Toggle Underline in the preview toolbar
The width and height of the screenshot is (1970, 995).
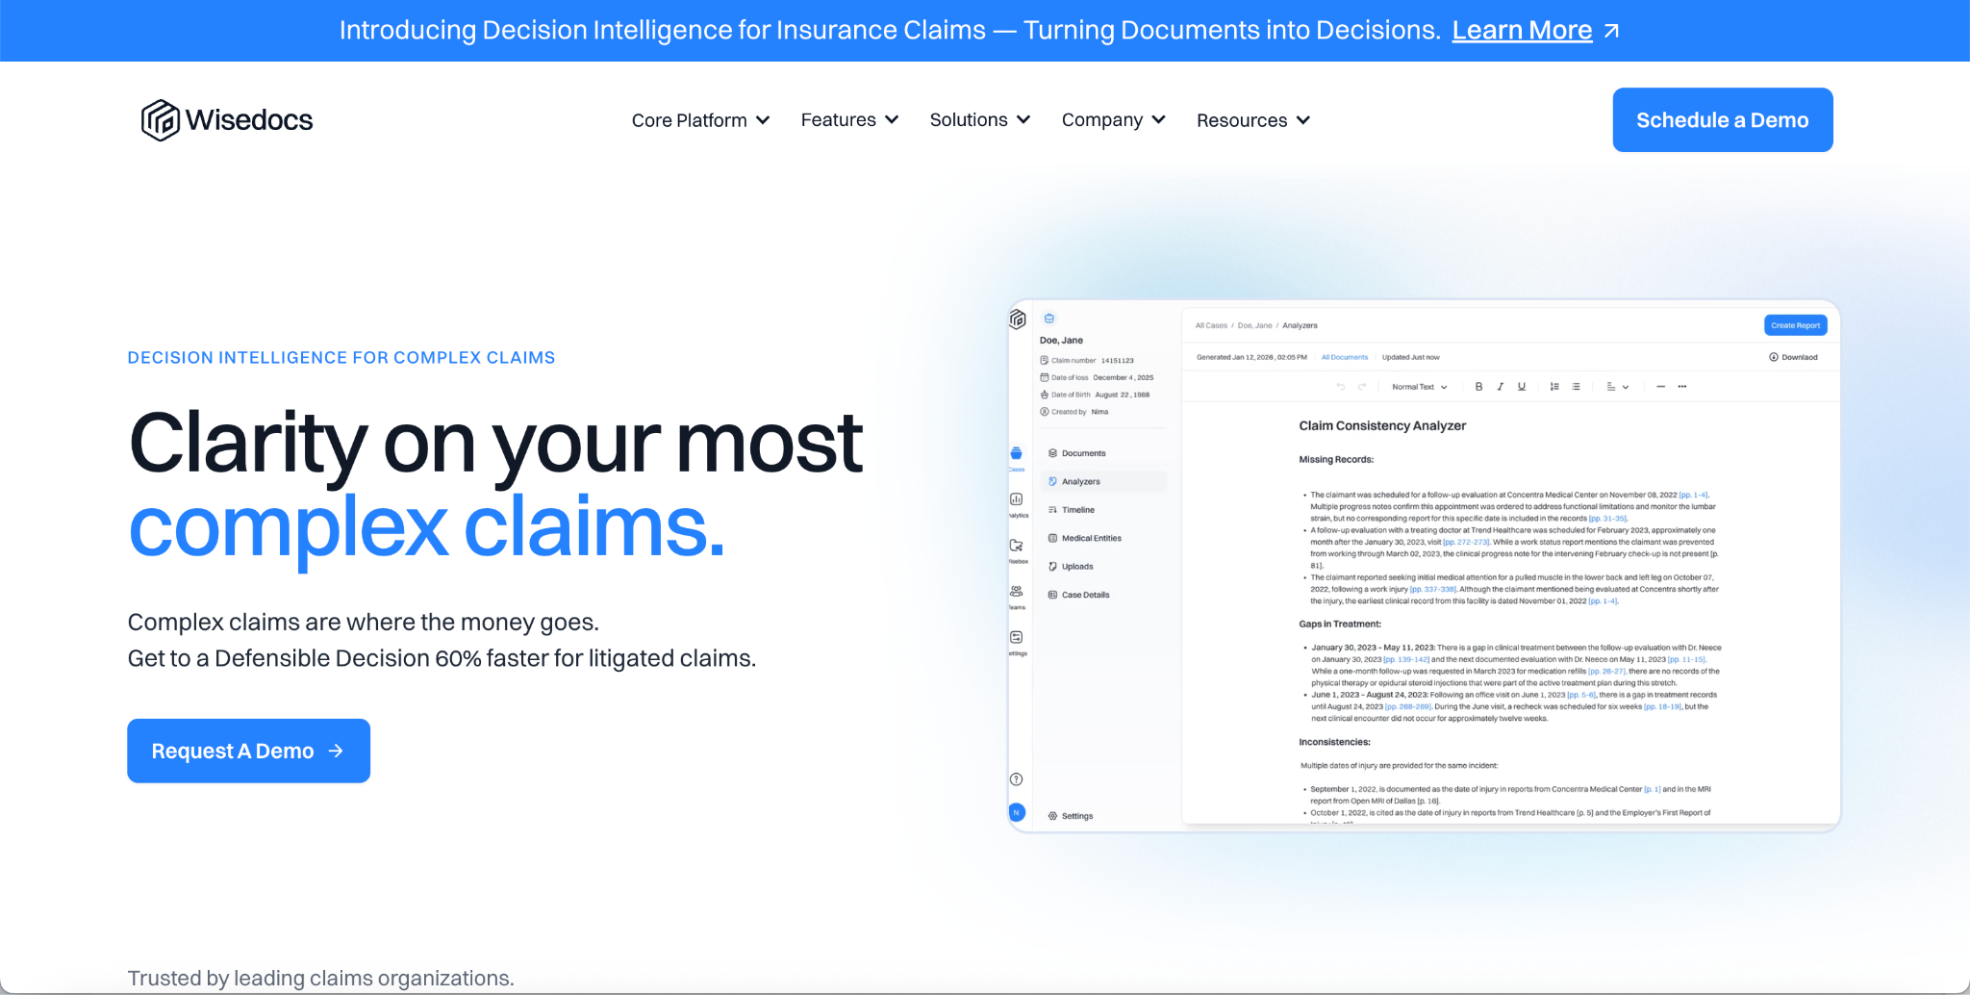click(1522, 387)
